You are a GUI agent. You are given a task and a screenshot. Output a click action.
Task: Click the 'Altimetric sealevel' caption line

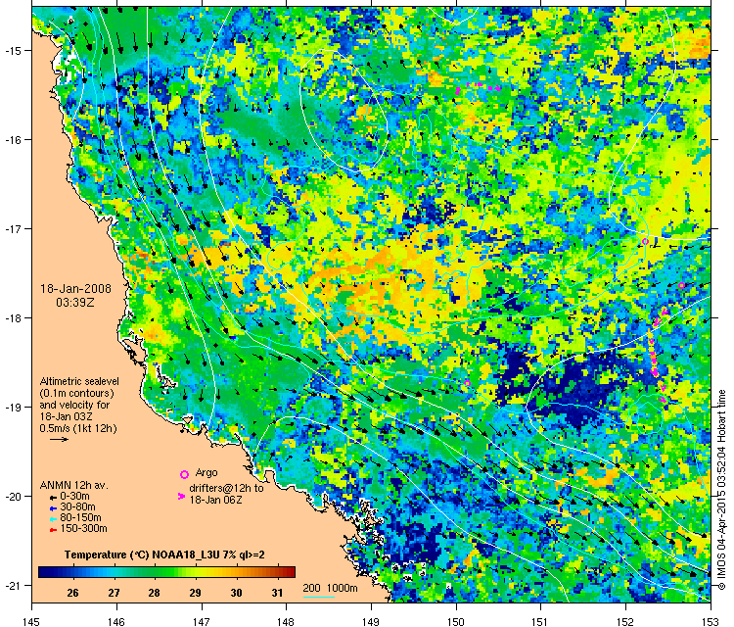79,381
